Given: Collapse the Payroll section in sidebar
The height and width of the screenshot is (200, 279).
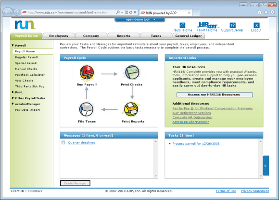Looking at the screenshot, I should point(13,46).
